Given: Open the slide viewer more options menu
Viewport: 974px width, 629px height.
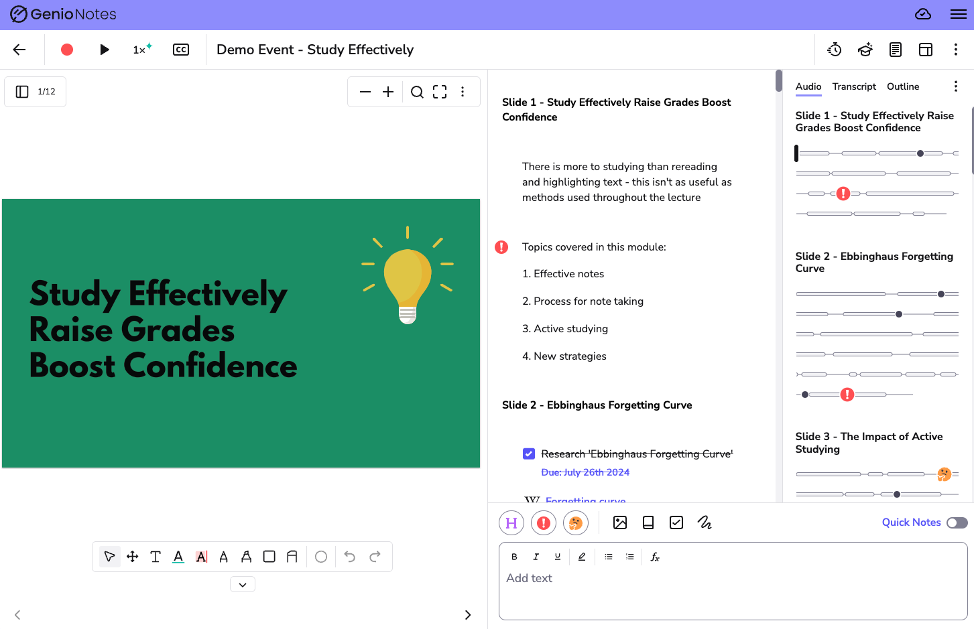Looking at the screenshot, I should [x=463, y=92].
